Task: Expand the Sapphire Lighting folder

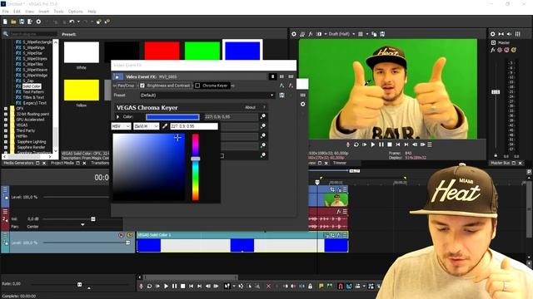Action: [6, 142]
